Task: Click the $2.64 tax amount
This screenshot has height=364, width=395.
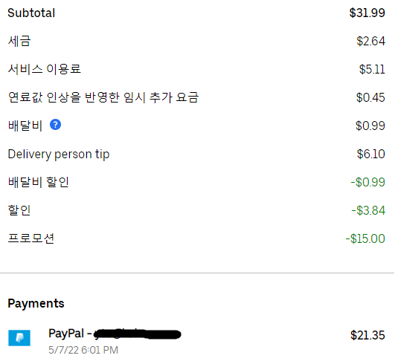Action: point(370,41)
